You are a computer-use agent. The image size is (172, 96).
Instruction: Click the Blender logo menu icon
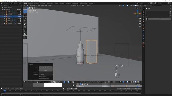coord(2,3)
